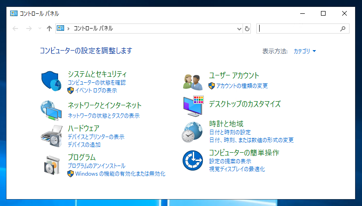Close the Control Panel window

tap(344, 13)
